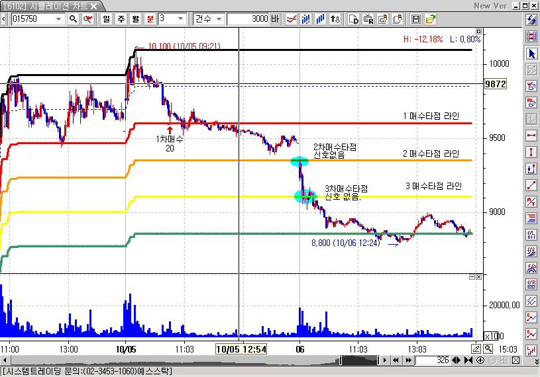Click the pencil edit icon near time axis
Image resolution: width=540 pixels, height=377 pixels.
coord(476,349)
